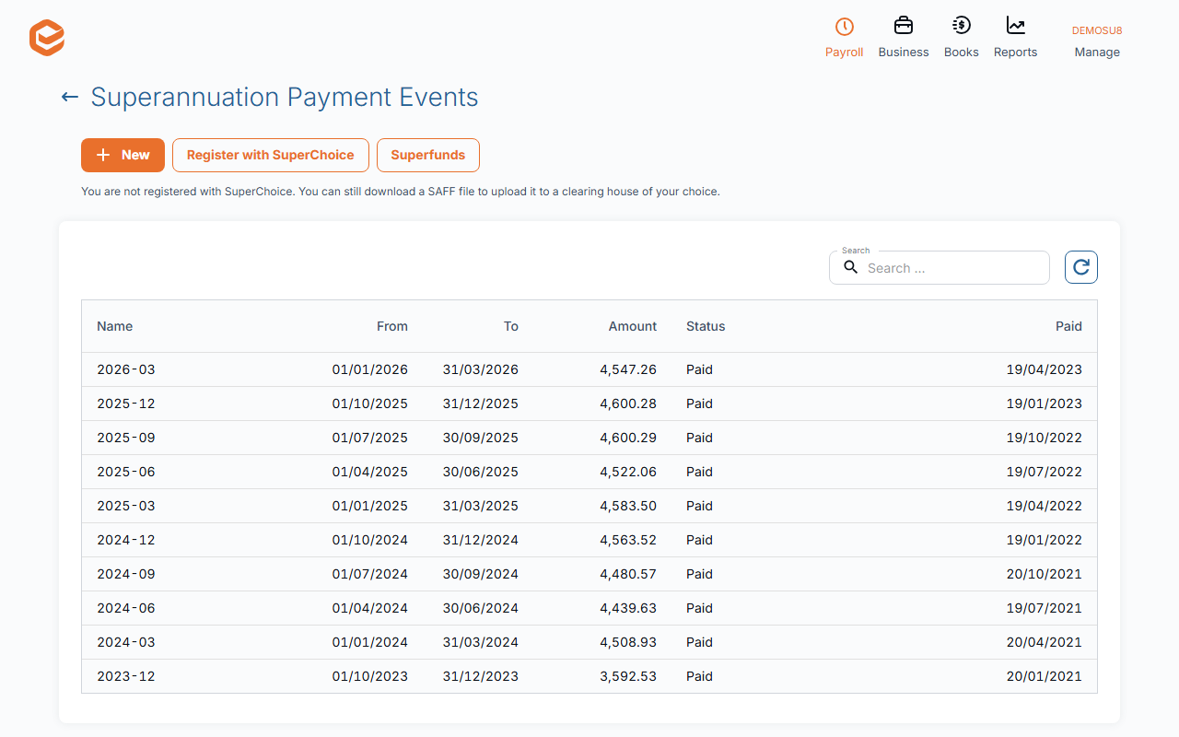Select the amount 4,480.57

628,574
